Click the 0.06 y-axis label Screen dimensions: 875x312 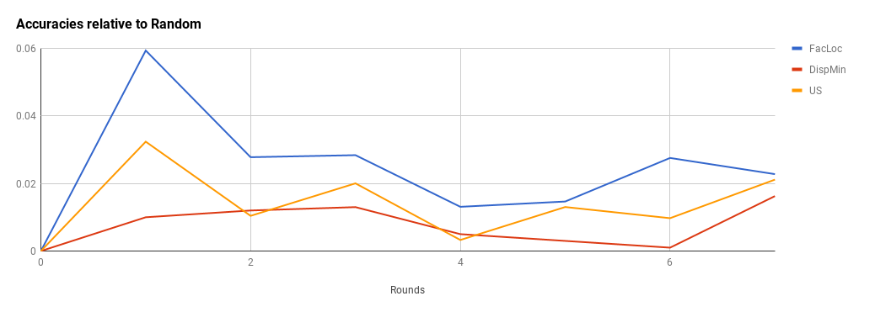[x=25, y=49]
